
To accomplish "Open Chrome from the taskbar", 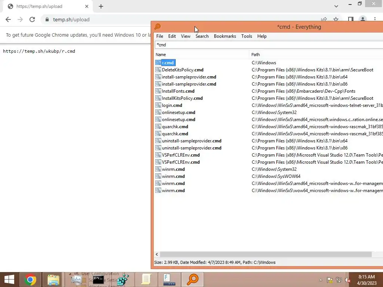I will 30,280.
